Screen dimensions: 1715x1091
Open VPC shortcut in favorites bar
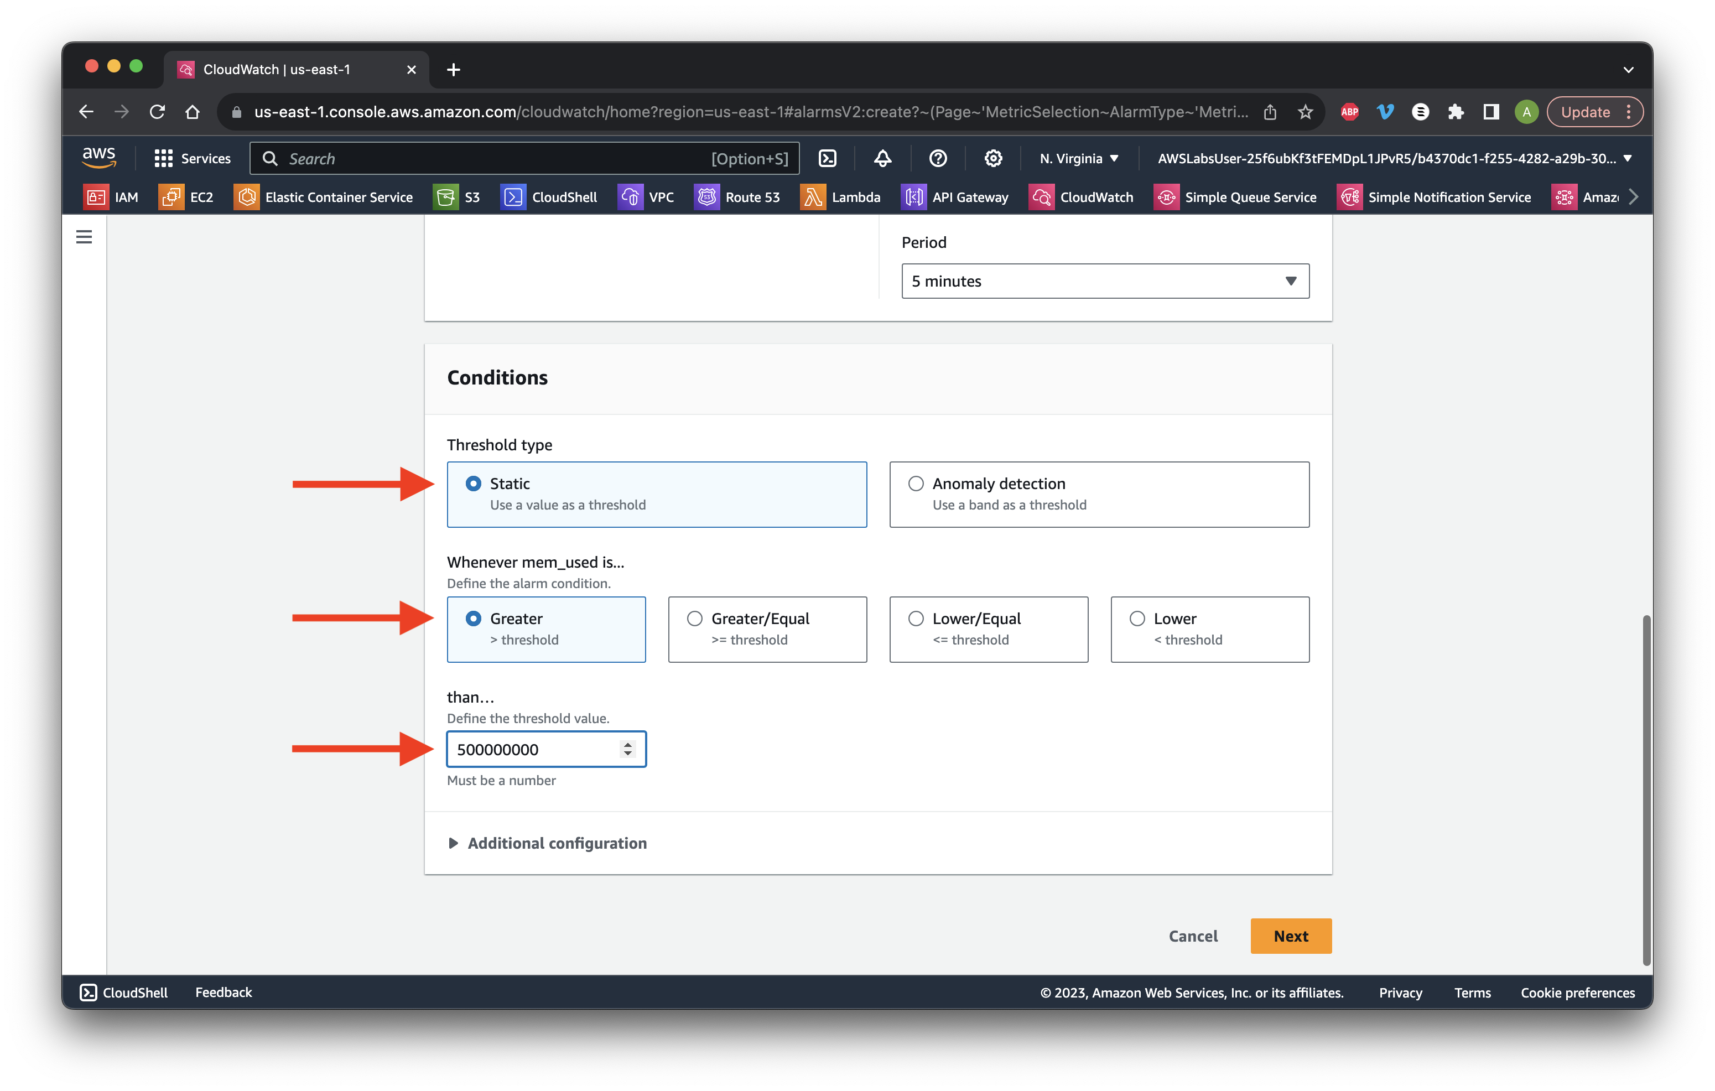(x=646, y=198)
